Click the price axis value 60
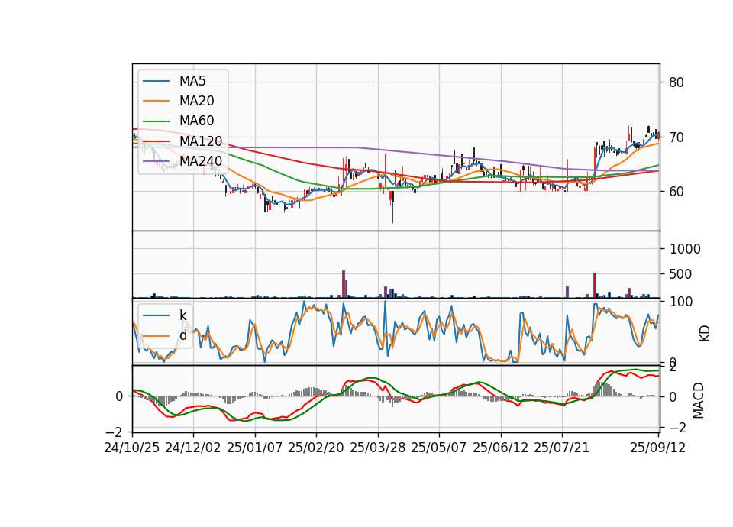The image size is (733, 527). coord(676,192)
